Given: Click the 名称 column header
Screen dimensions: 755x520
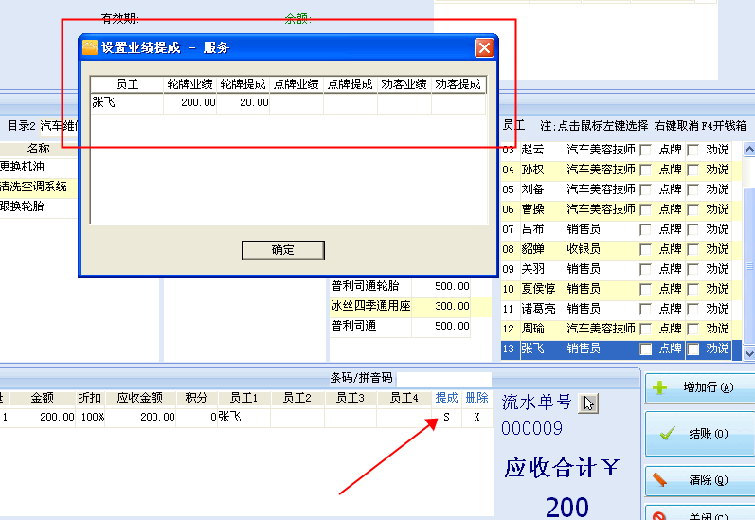Looking at the screenshot, I should tap(39, 149).
